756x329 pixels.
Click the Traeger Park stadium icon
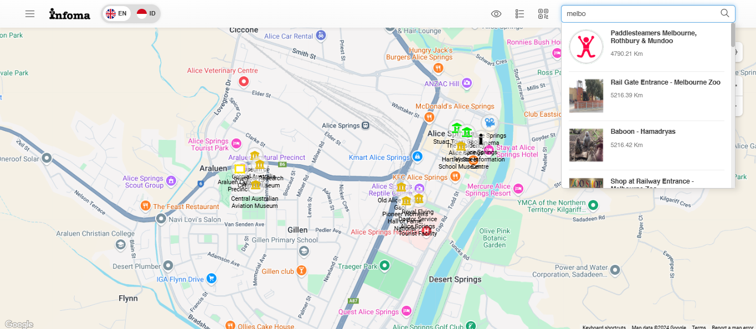385,266
